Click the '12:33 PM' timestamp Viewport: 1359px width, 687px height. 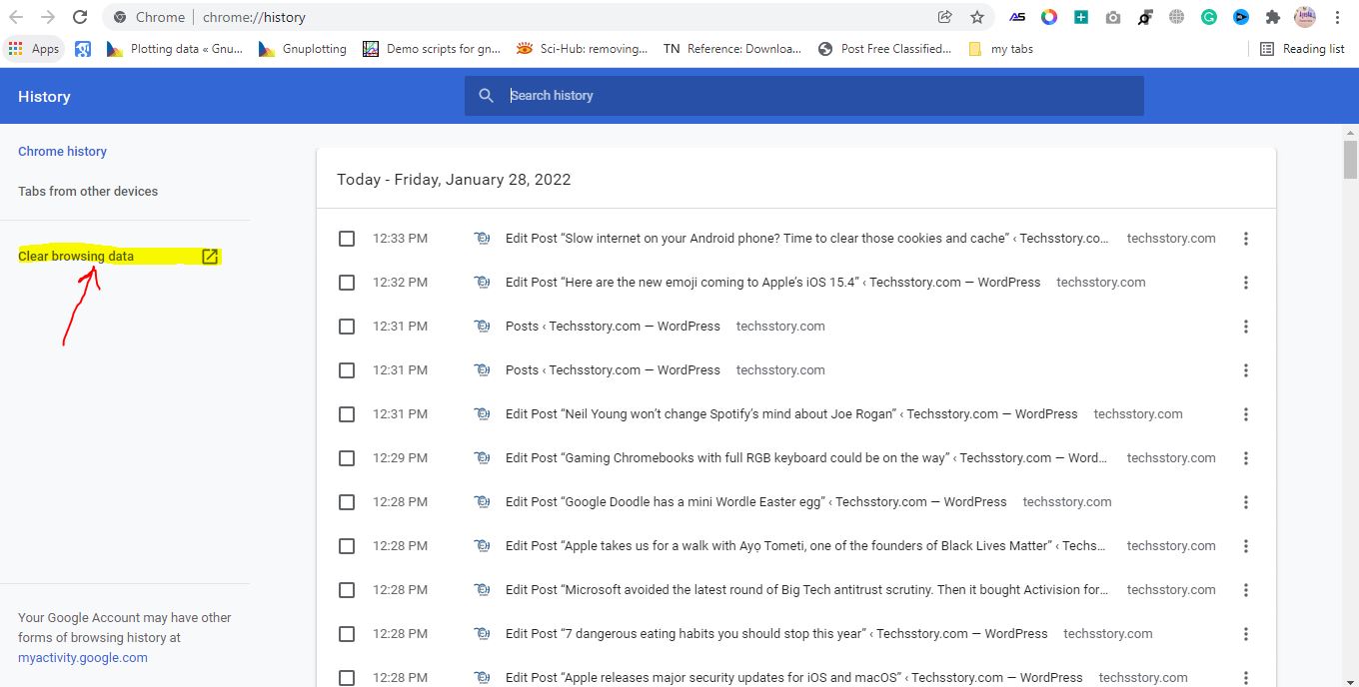pos(400,239)
